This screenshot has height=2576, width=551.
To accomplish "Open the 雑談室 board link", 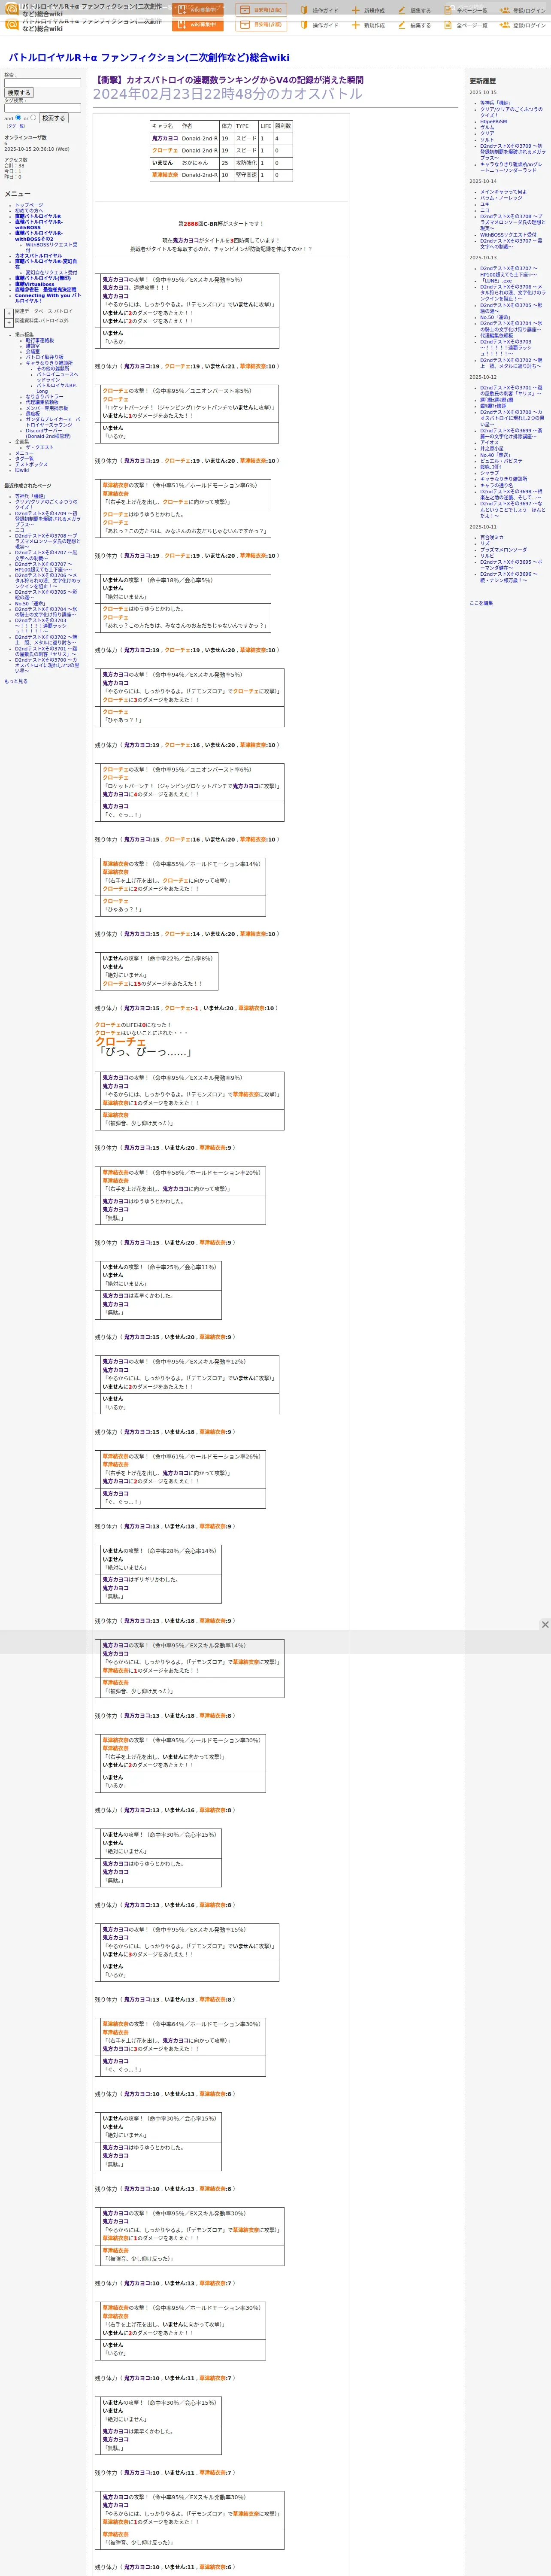I will tap(33, 346).
